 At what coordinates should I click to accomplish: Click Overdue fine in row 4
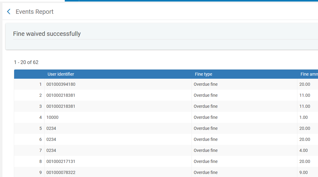pyautogui.click(x=206, y=117)
